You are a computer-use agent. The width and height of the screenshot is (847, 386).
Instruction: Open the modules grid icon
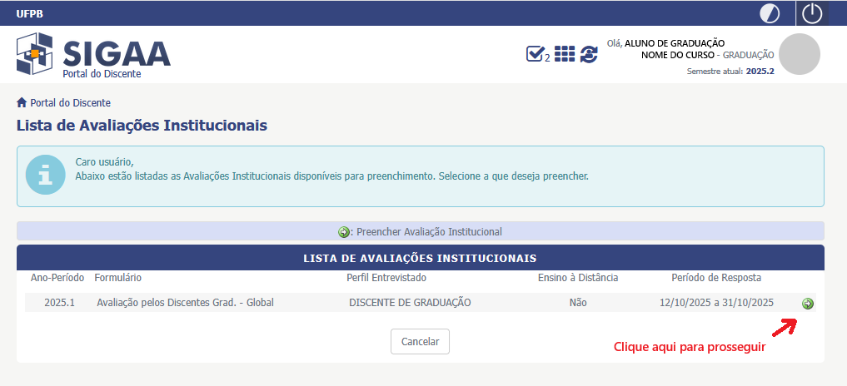[x=565, y=54]
